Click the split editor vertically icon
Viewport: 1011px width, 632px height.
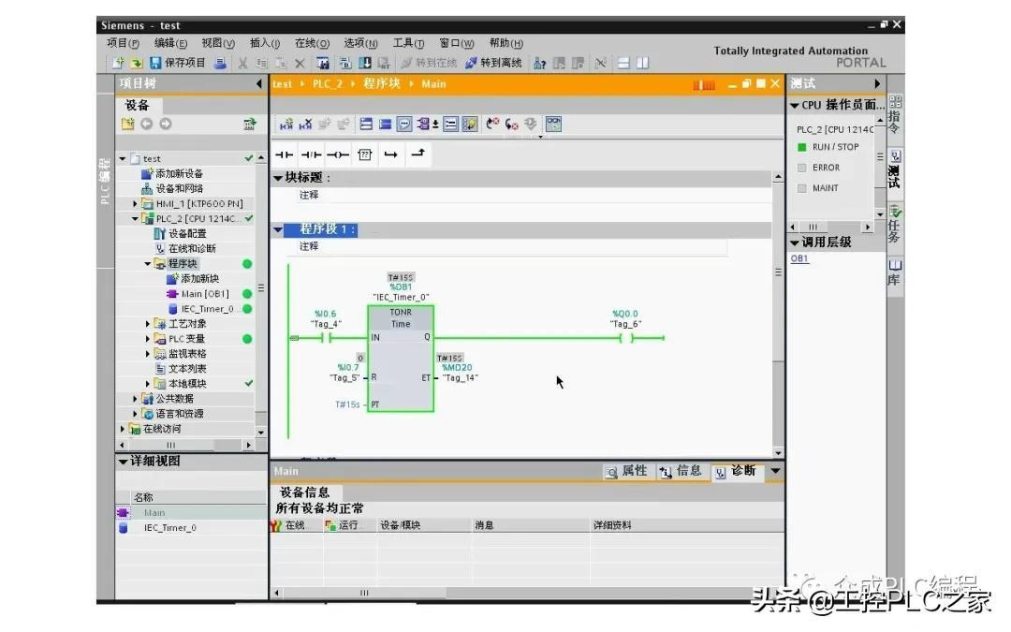(x=643, y=63)
